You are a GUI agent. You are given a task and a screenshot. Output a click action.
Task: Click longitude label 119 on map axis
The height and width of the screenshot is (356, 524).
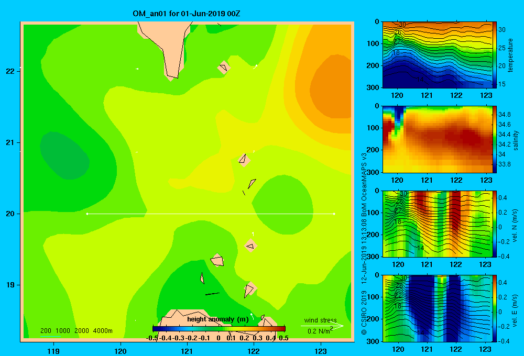click(53, 351)
